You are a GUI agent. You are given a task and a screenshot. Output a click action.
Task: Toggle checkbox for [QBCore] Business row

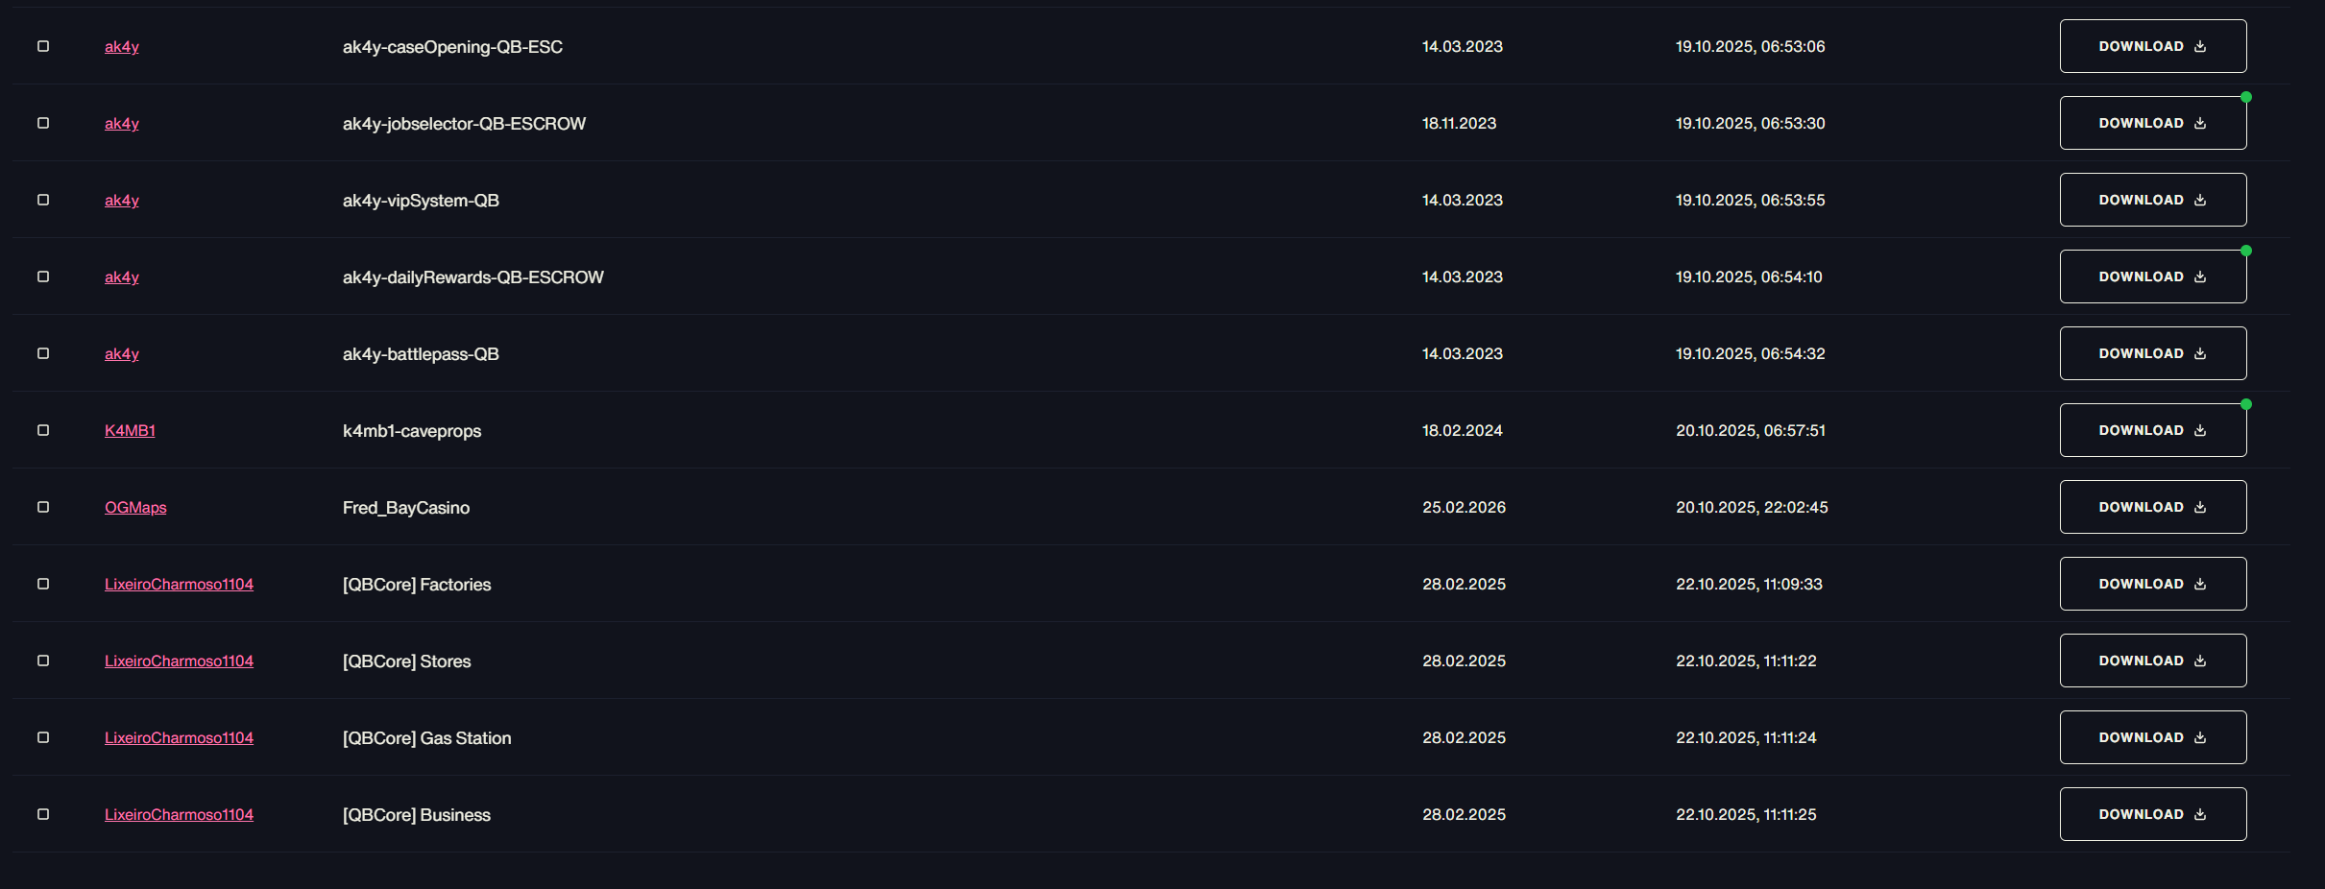(x=43, y=814)
